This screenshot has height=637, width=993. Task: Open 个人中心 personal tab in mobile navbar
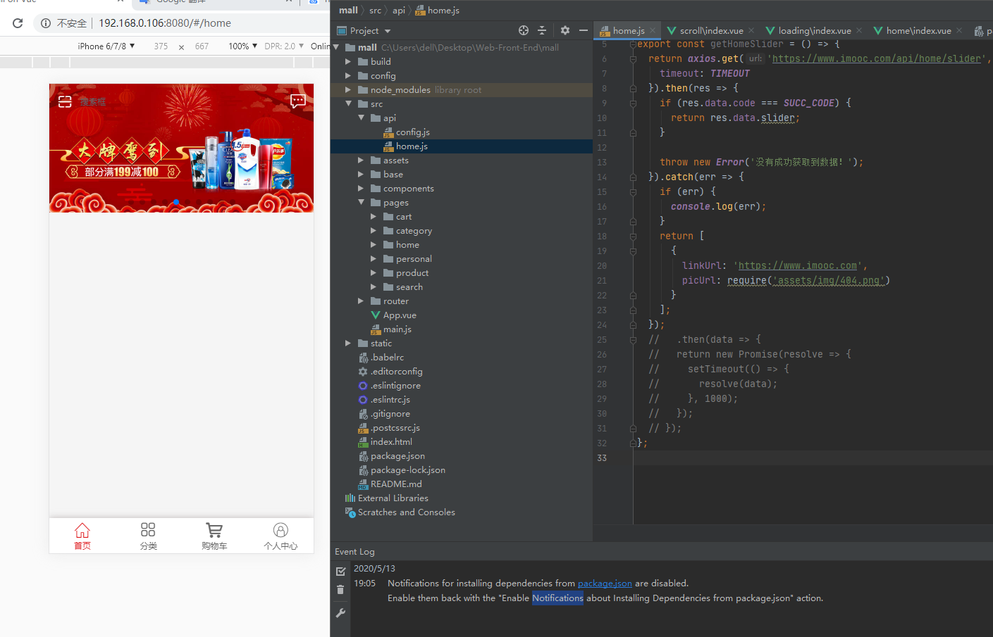click(280, 536)
